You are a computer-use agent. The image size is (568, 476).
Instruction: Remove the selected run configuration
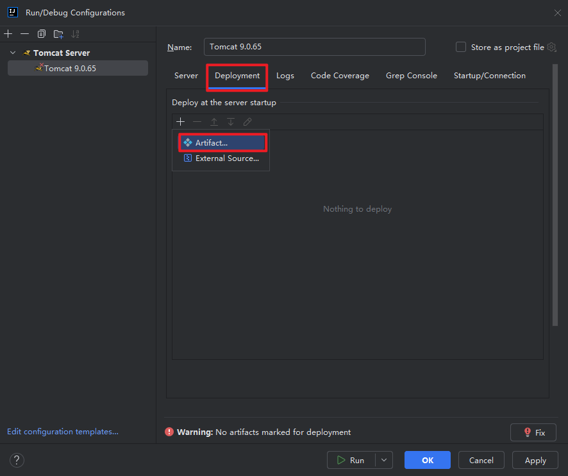24,34
